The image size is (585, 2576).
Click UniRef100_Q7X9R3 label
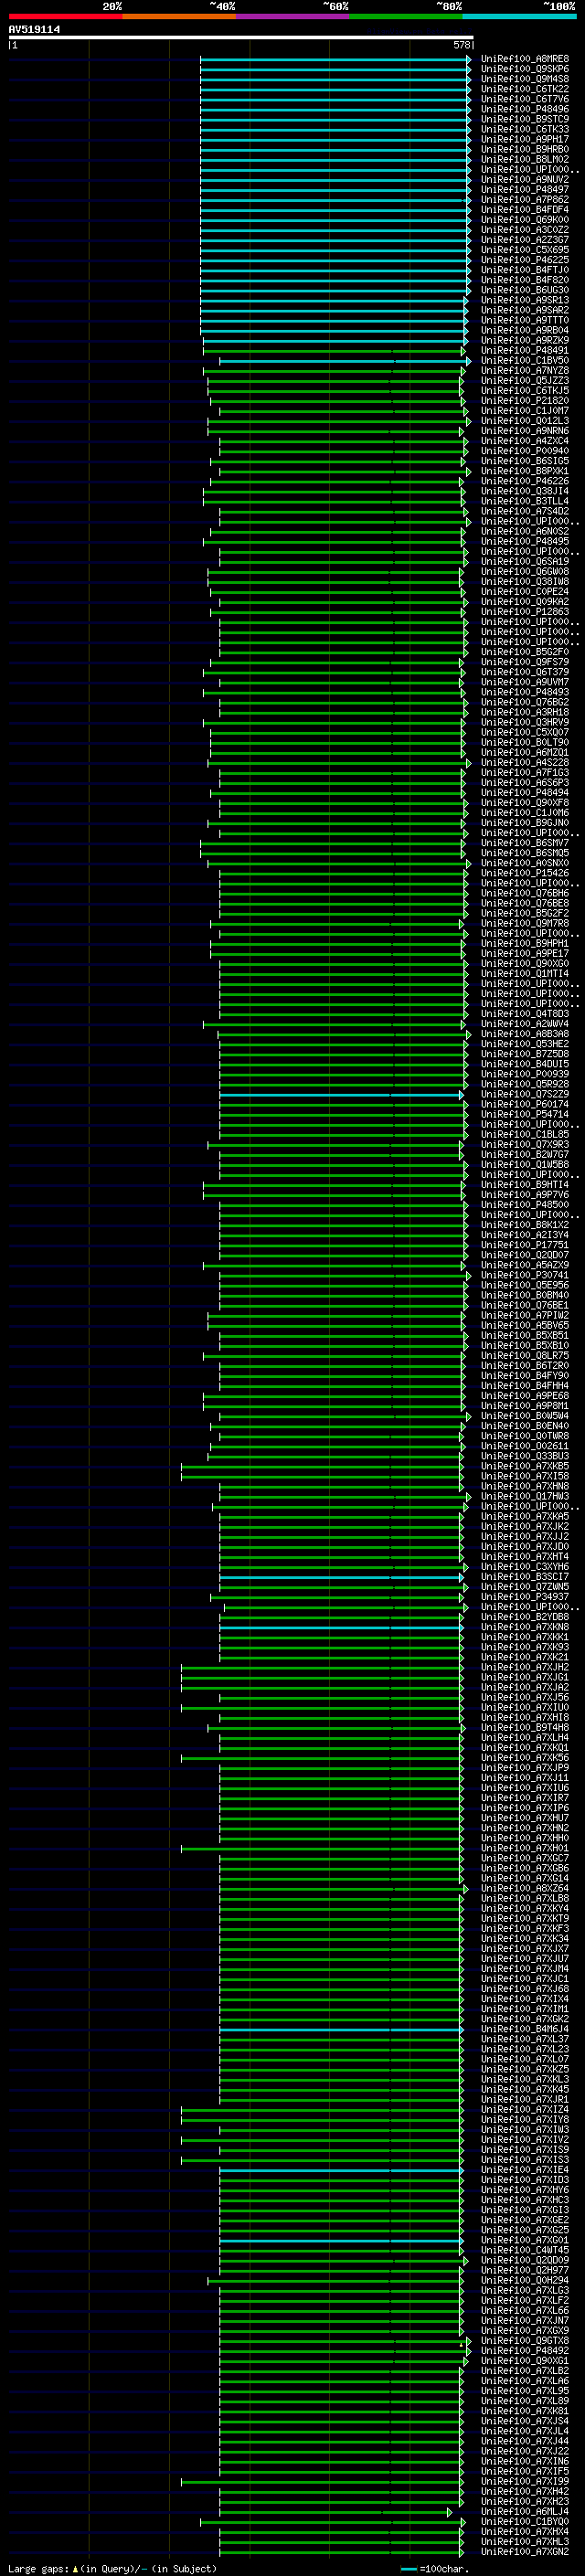524,1145
